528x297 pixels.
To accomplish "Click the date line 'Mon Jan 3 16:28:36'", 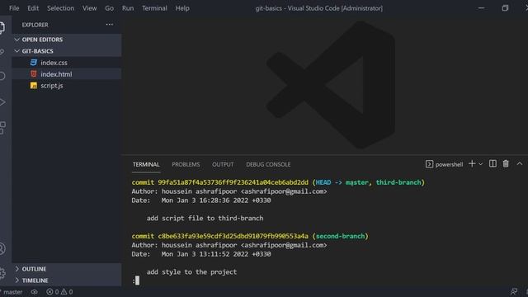I will (201, 200).
